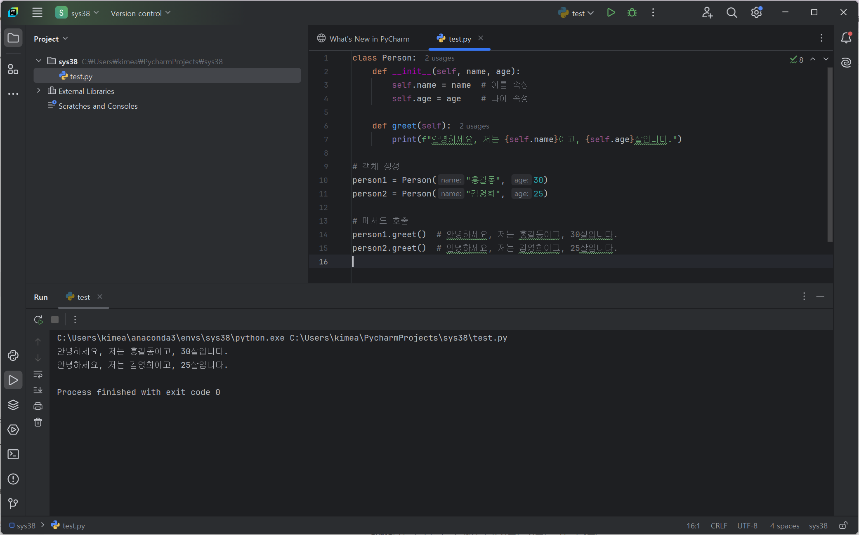Switch to What's New in PyCharm tab
Image resolution: width=859 pixels, height=535 pixels.
[x=363, y=39]
